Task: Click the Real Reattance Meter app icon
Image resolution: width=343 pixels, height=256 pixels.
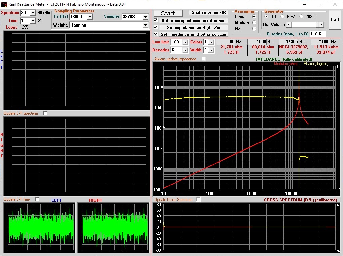Action: (4, 4)
